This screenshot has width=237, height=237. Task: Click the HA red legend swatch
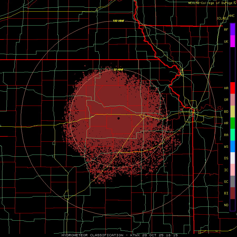[x=233, y=88]
